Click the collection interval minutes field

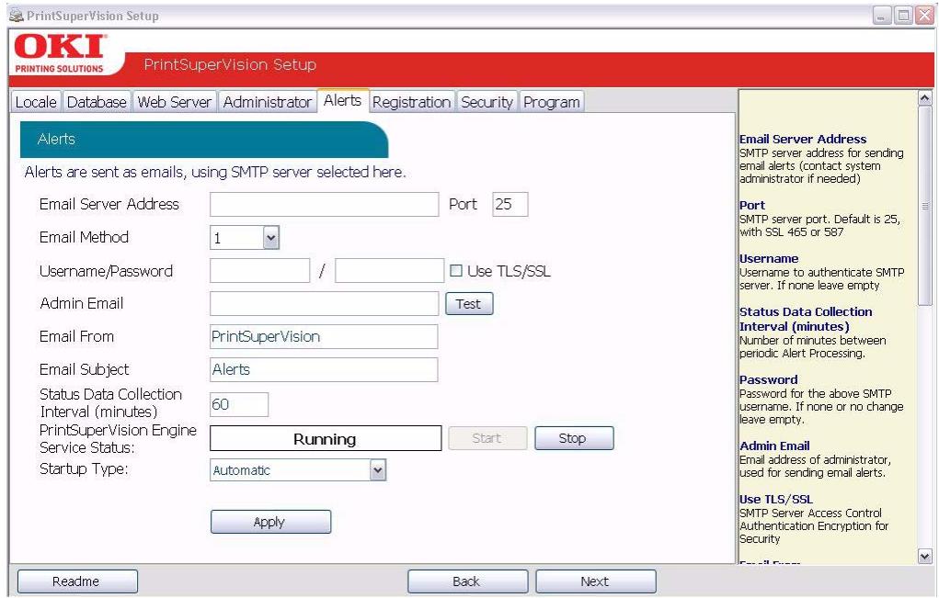click(239, 405)
